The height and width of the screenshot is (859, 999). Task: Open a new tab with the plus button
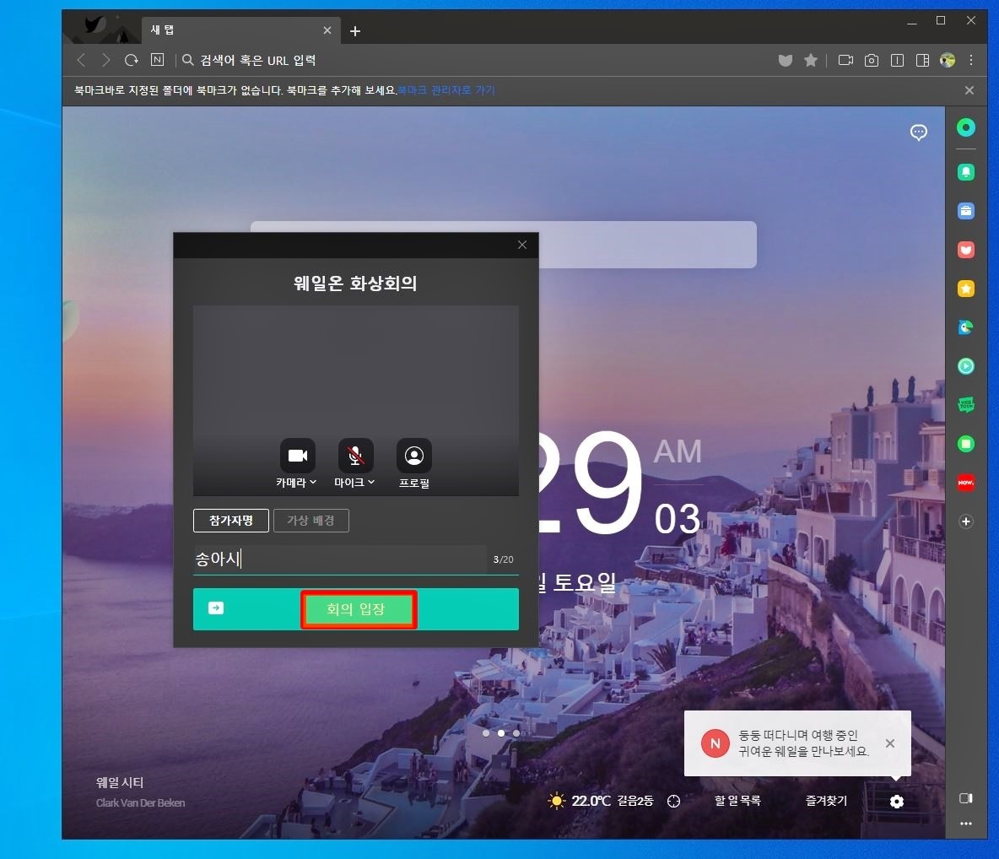click(355, 30)
